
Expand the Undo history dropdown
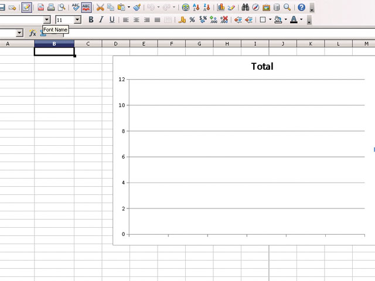(158, 7)
